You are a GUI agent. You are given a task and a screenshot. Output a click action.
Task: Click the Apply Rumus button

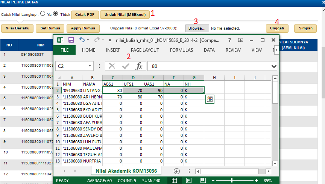click(x=83, y=28)
